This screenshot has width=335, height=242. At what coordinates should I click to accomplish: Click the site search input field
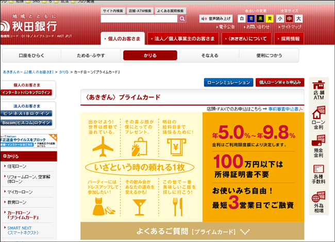(x=139, y=19)
